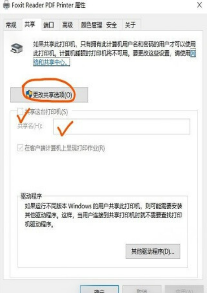The width and height of the screenshot is (212, 293).
Task: Click the 共享名 text field
Action: 122,127
